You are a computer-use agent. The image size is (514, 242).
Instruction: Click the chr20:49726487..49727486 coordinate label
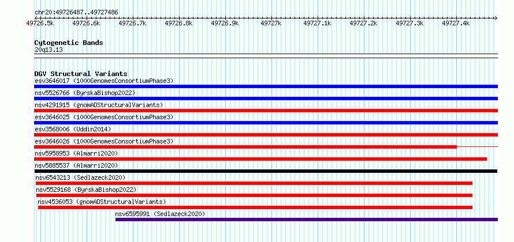coord(76,13)
